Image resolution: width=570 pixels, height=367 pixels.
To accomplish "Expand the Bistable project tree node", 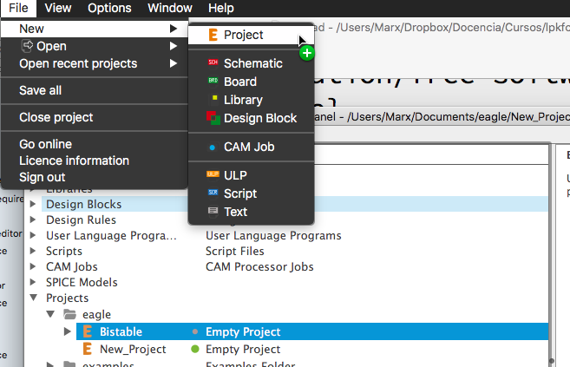I will (69, 332).
